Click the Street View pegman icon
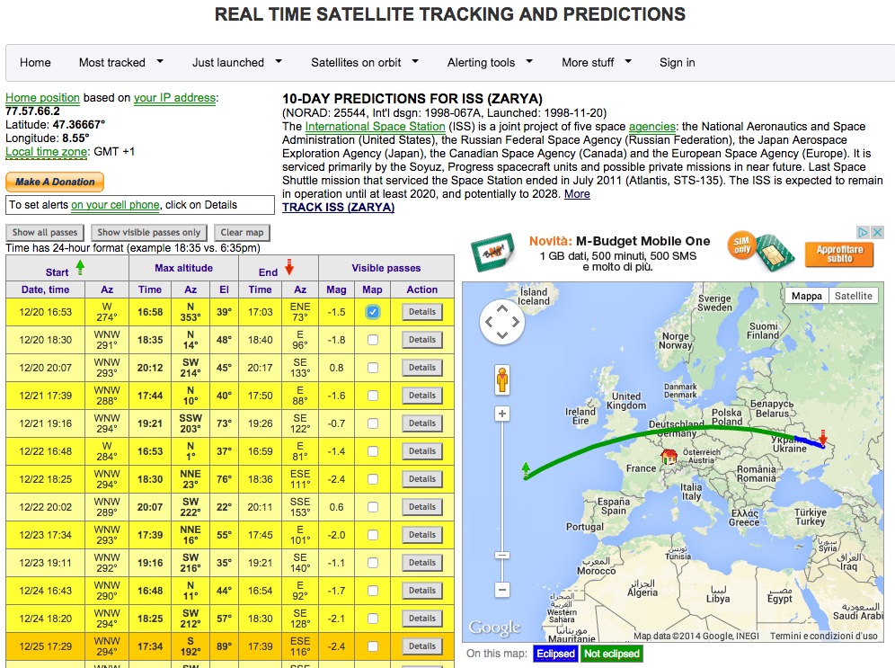 pyautogui.click(x=502, y=379)
